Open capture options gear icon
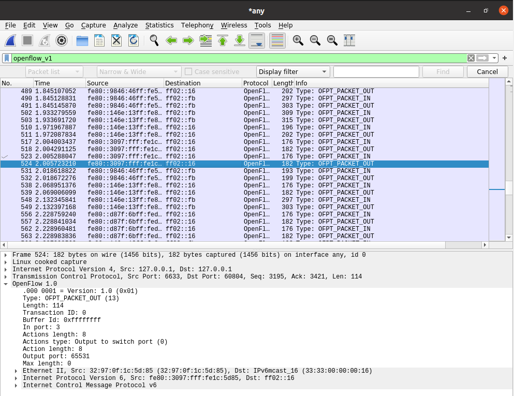 [x=62, y=40]
